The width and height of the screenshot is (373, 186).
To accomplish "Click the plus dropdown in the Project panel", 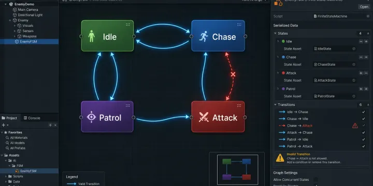I will click(x=5, y=125).
